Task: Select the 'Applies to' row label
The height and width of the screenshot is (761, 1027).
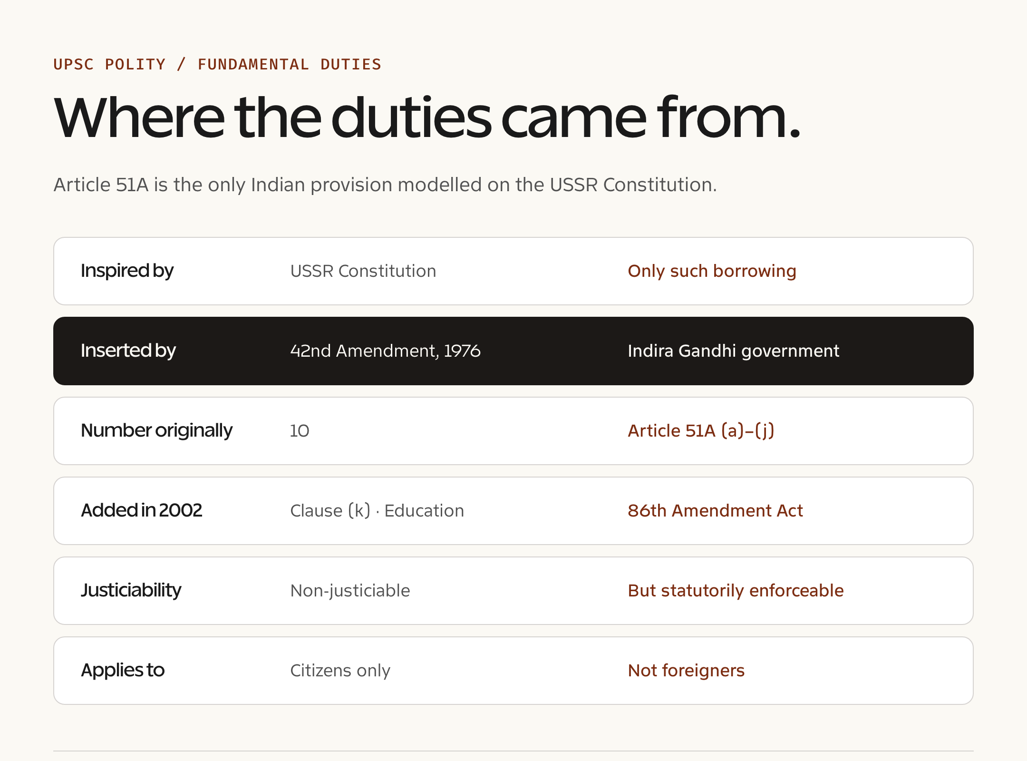Action: [x=122, y=670]
